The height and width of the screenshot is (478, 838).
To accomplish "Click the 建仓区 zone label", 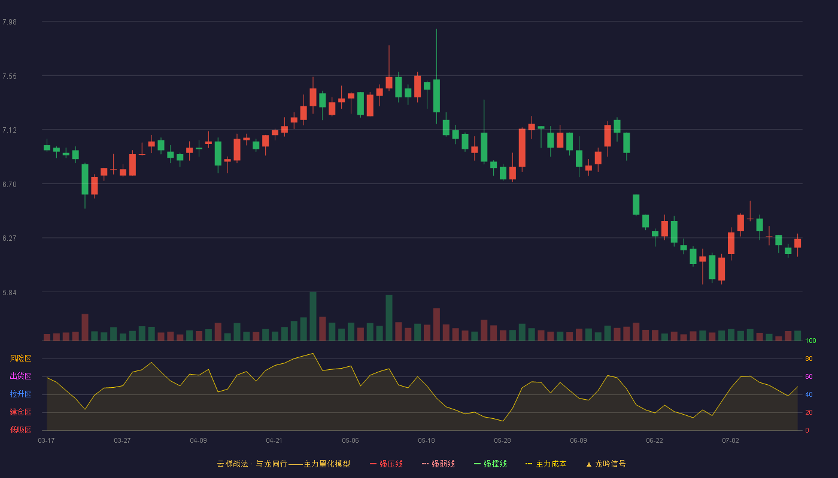I will pyautogui.click(x=20, y=412).
